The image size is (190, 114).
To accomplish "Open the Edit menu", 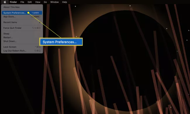I will click(x=30, y=2).
